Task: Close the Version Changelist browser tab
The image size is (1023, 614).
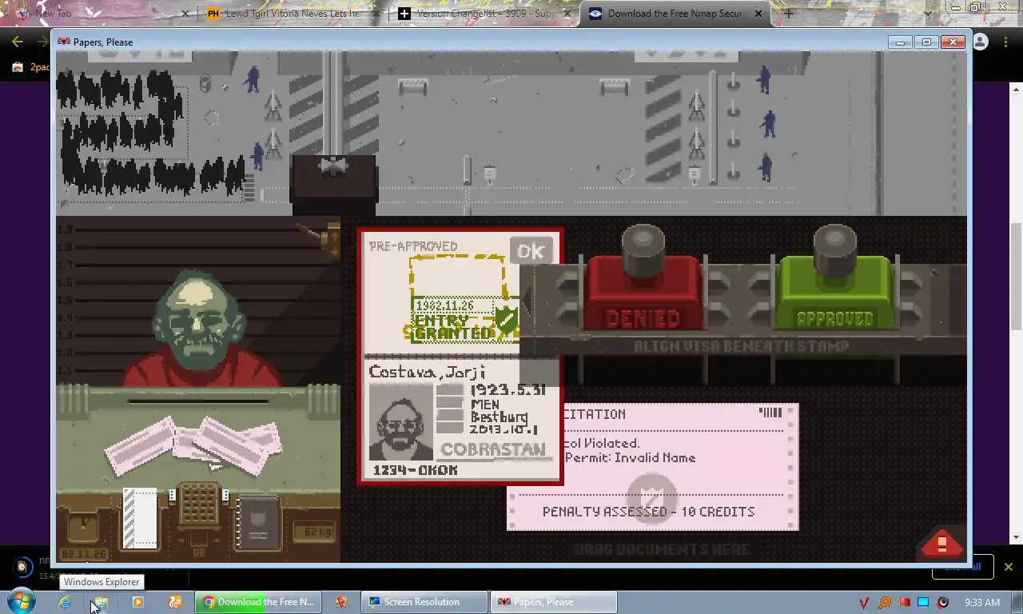Action: tap(567, 14)
